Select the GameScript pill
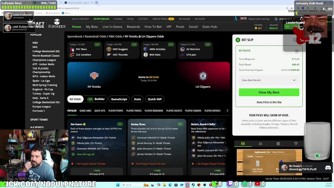Image resolution: width=334 pixels, height=188 pixels. coord(119,99)
